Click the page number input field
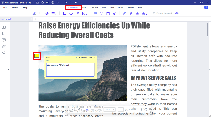This screenshot has width=211, height=117. point(121,109)
